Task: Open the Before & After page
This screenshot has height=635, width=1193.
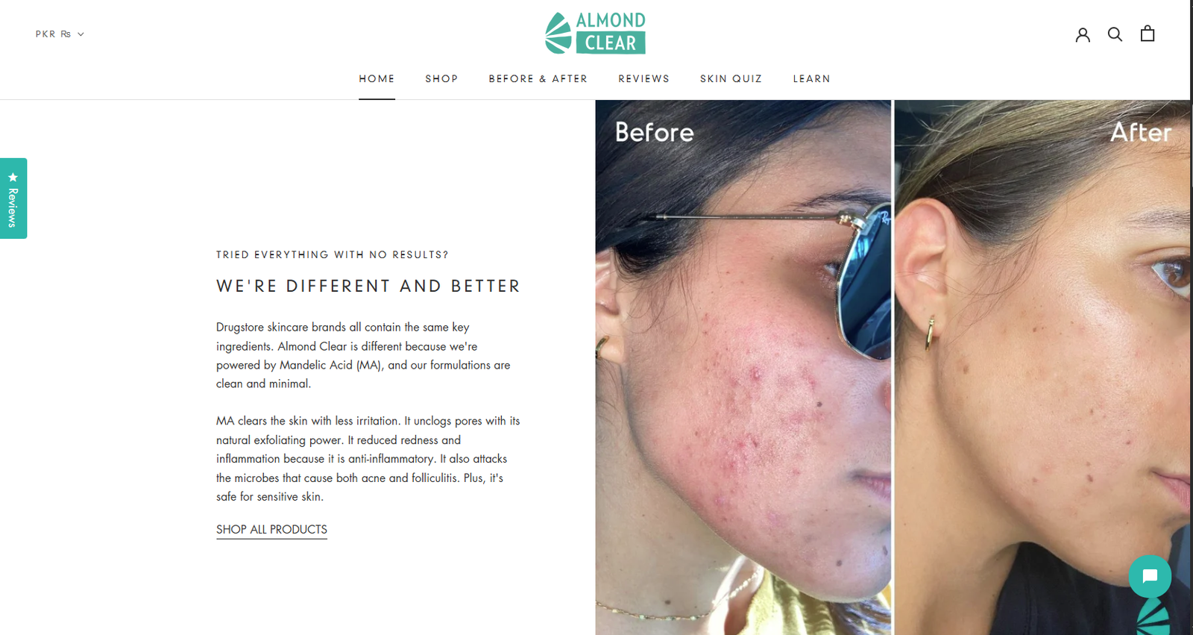Action: click(538, 79)
